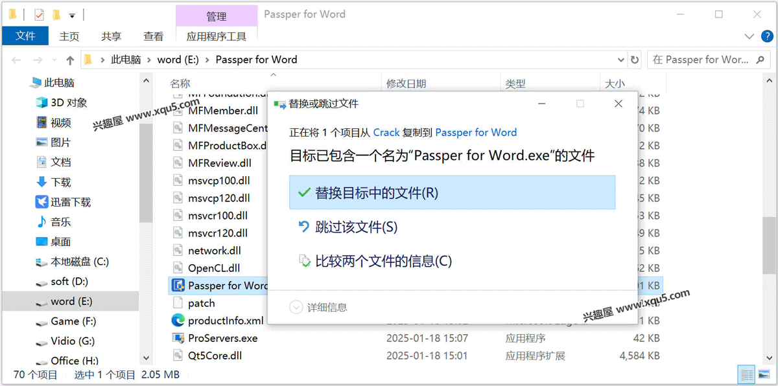Open address bar history dropdown

click(622, 60)
